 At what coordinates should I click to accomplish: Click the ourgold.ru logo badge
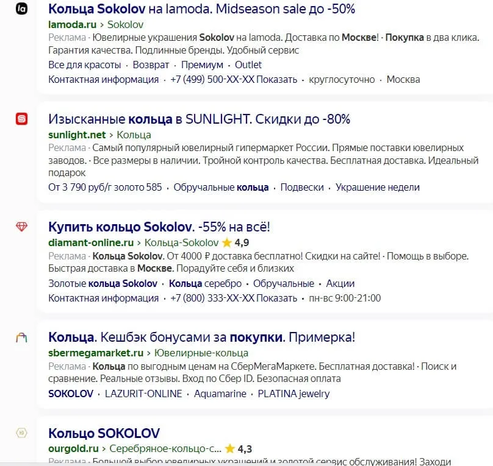tap(21, 432)
